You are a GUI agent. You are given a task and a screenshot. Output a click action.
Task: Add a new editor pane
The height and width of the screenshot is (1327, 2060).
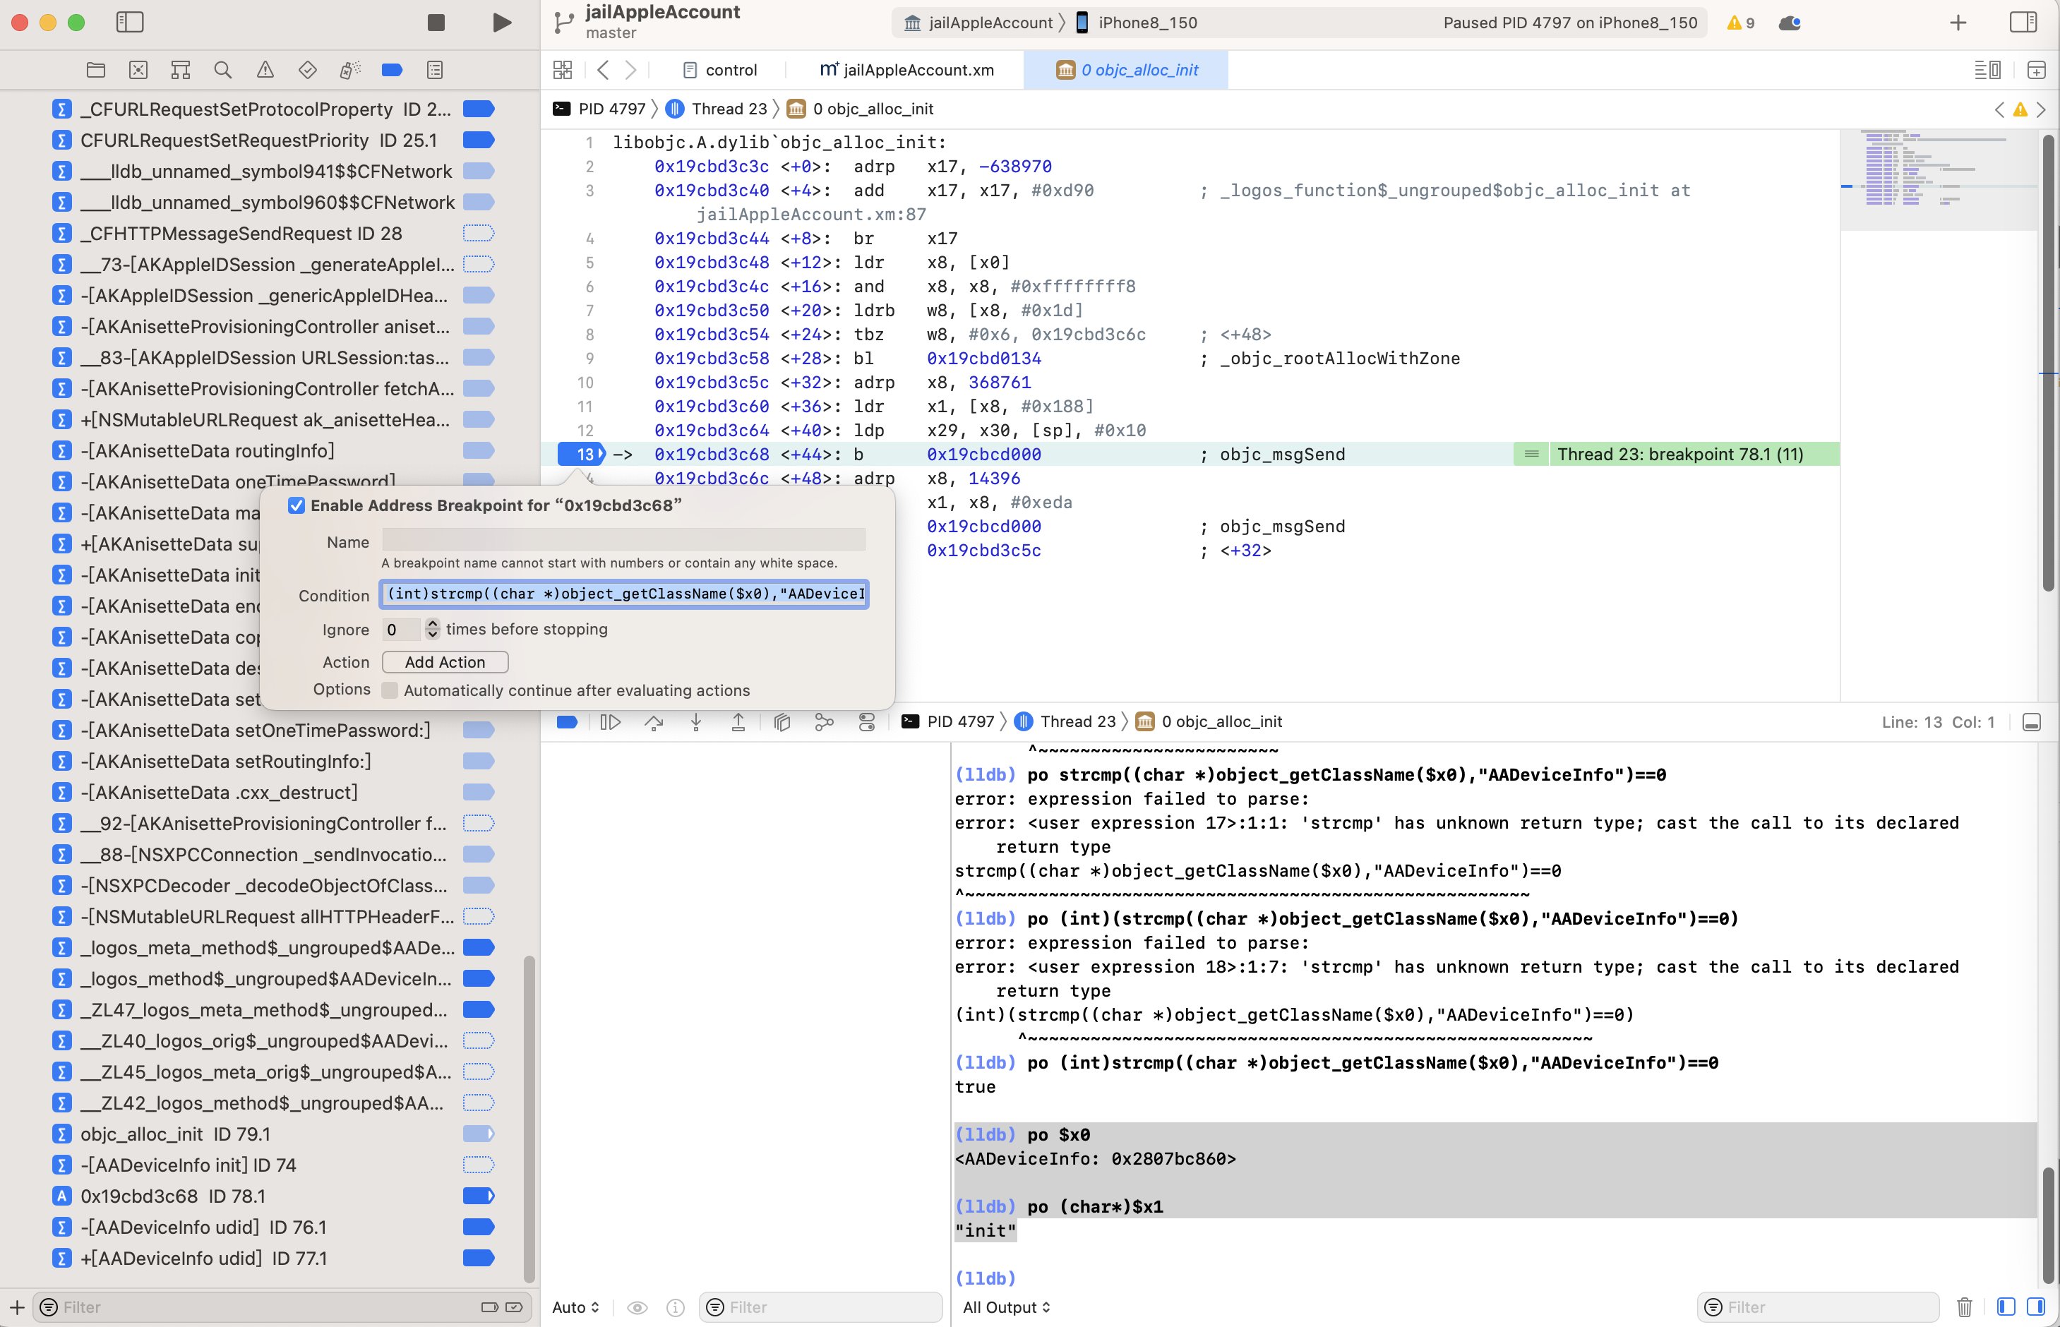pos(2036,70)
